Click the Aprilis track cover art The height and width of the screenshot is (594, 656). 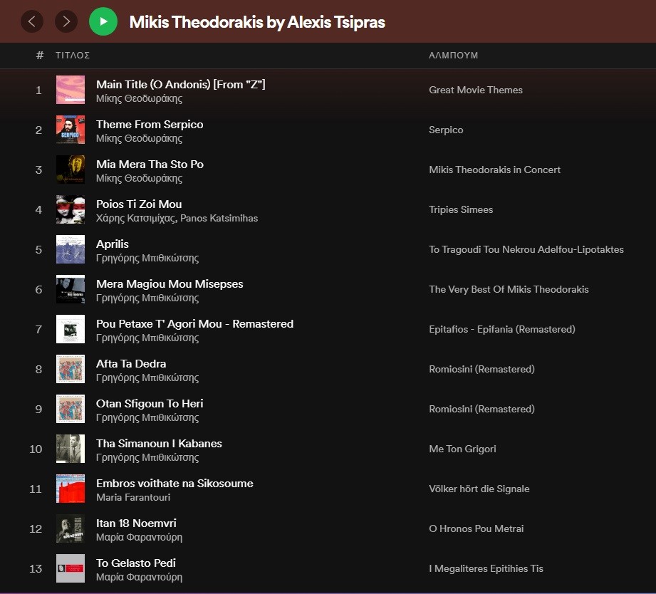click(x=71, y=249)
